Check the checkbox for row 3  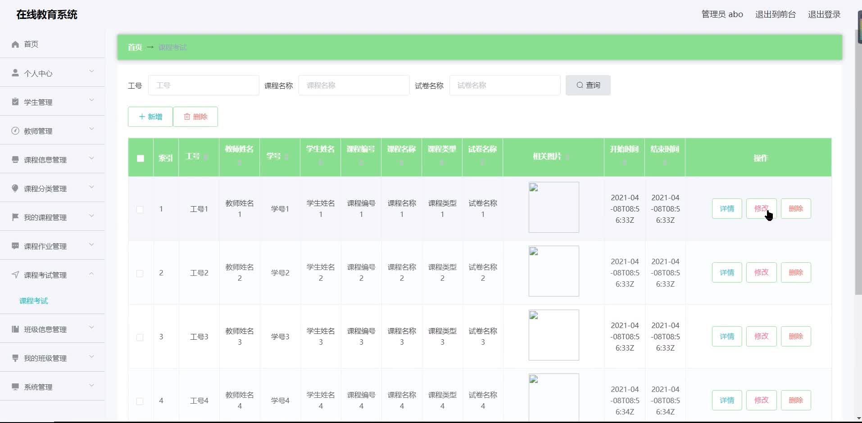(x=140, y=337)
